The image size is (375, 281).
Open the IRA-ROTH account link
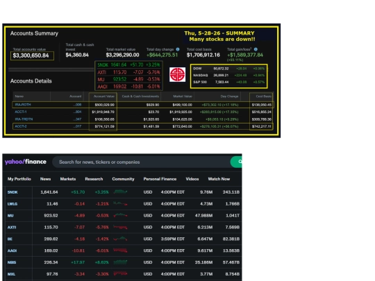click(23, 105)
